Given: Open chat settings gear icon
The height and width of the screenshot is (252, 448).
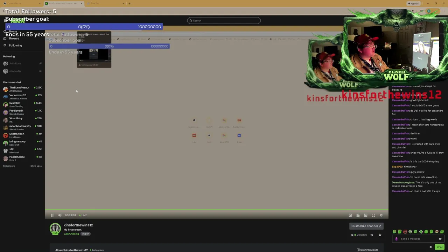Looking at the screenshot, I should 430,247.
